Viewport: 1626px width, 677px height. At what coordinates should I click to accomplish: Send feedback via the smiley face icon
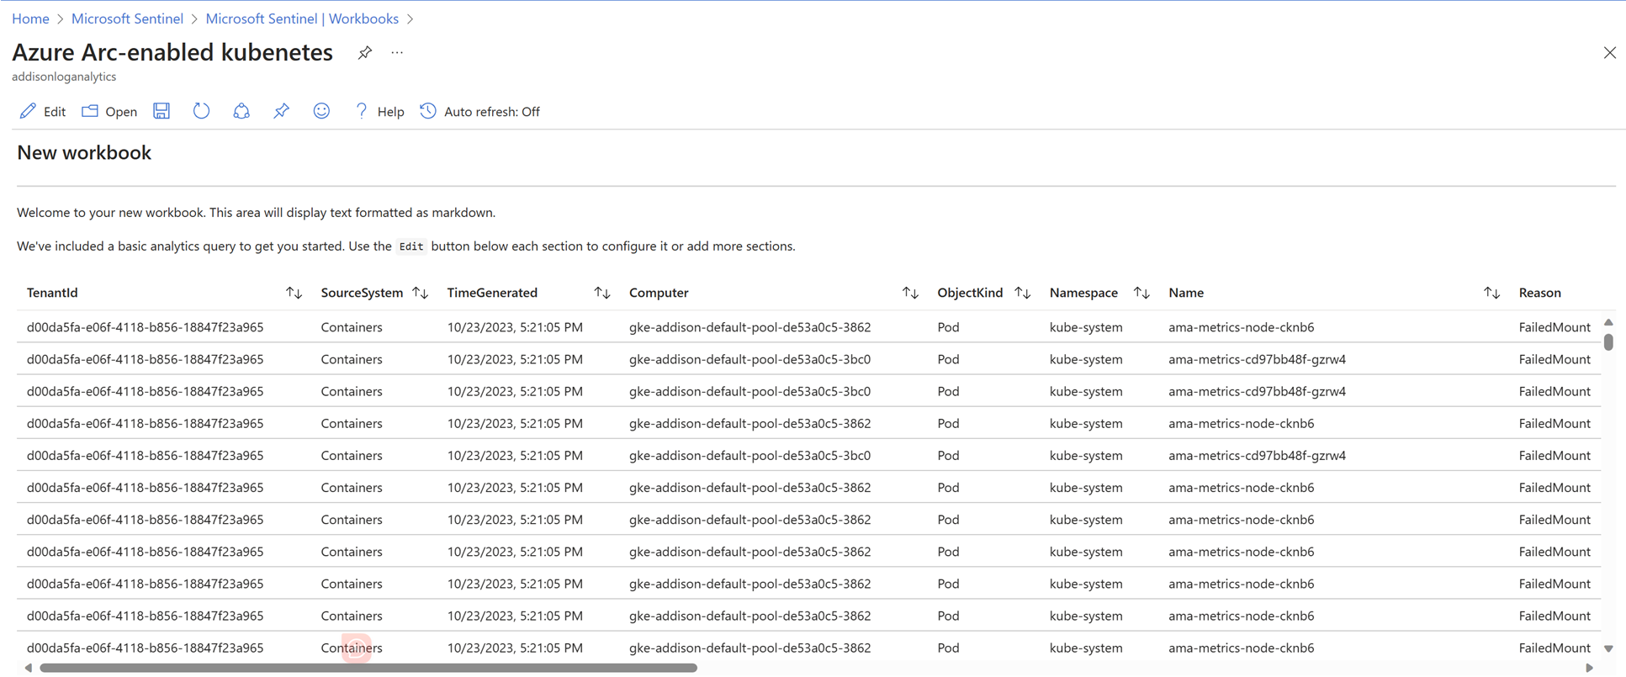[321, 111]
